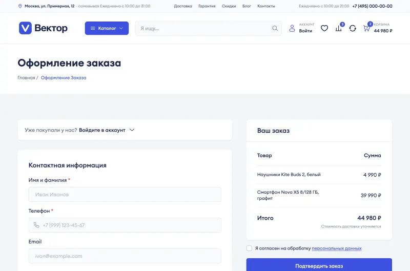This screenshot has height=271, width=410.
Task: Click the search magnifier icon
Action: point(275,28)
